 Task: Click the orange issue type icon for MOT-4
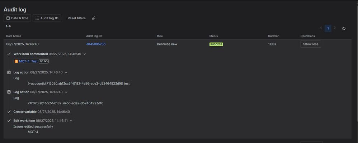click(16, 61)
